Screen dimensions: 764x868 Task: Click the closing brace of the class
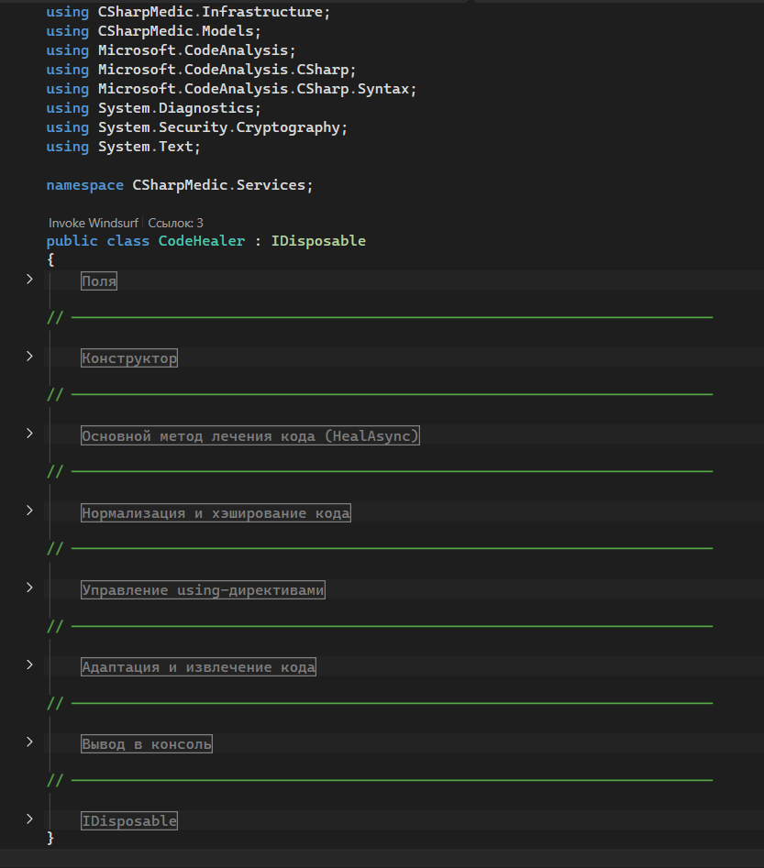tap(50, 838)
